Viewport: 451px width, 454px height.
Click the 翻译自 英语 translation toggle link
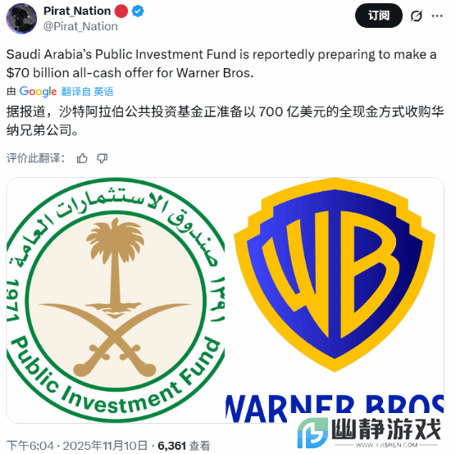pyautogui.click(x=87, y=92)
